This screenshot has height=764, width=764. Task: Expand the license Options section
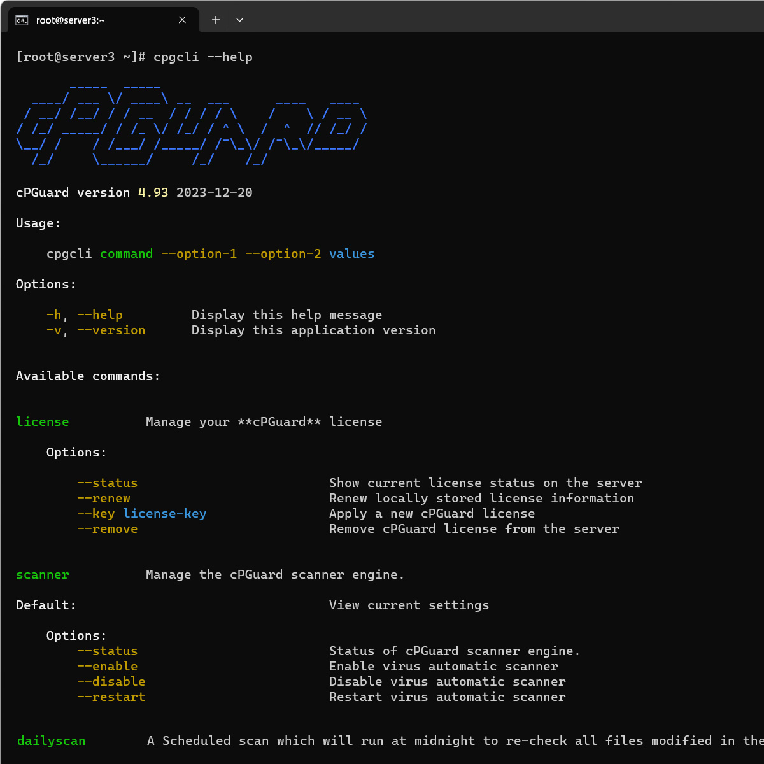76,452
